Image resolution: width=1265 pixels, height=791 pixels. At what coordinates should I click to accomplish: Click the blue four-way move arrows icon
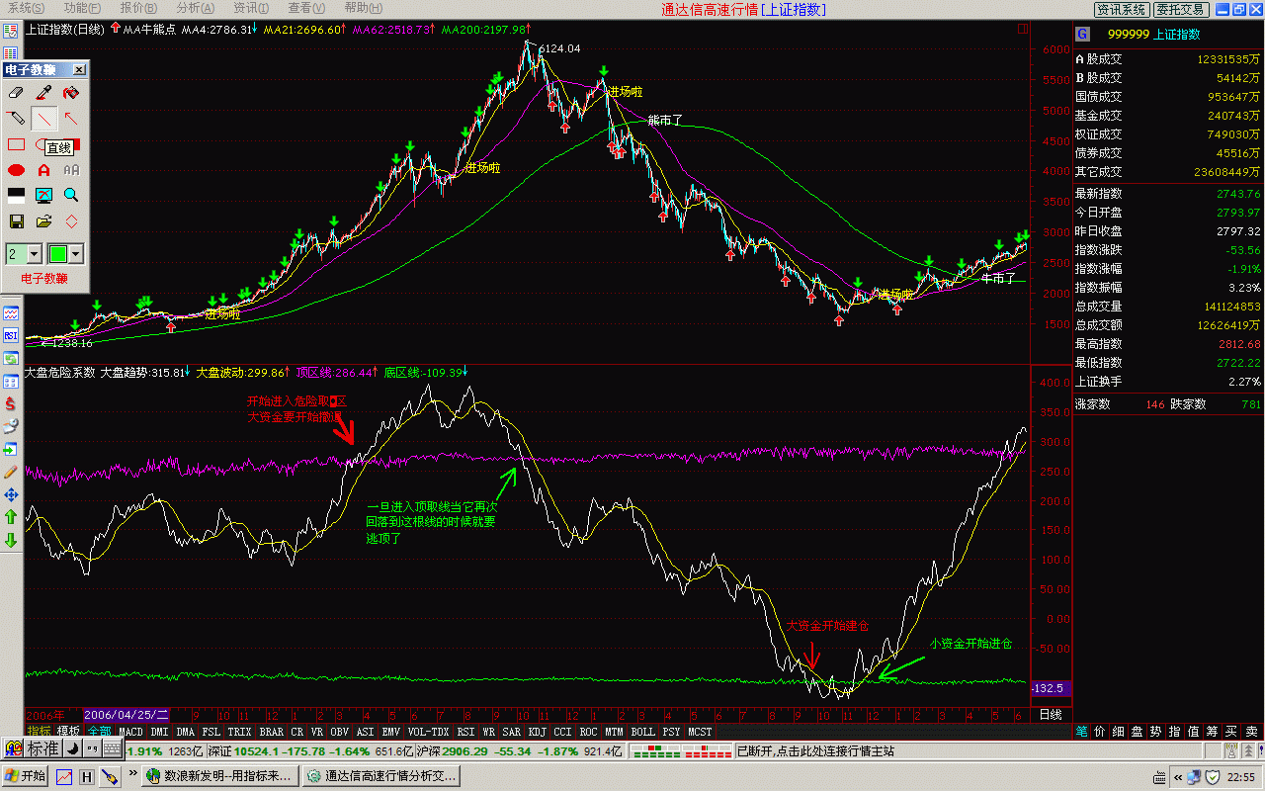pos(11,494)
